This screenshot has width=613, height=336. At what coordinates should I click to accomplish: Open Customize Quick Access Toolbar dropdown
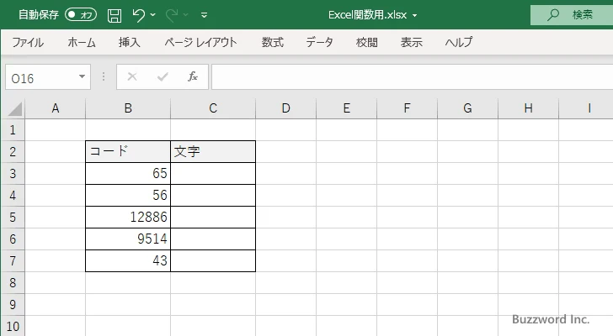[x=205, y=15]
